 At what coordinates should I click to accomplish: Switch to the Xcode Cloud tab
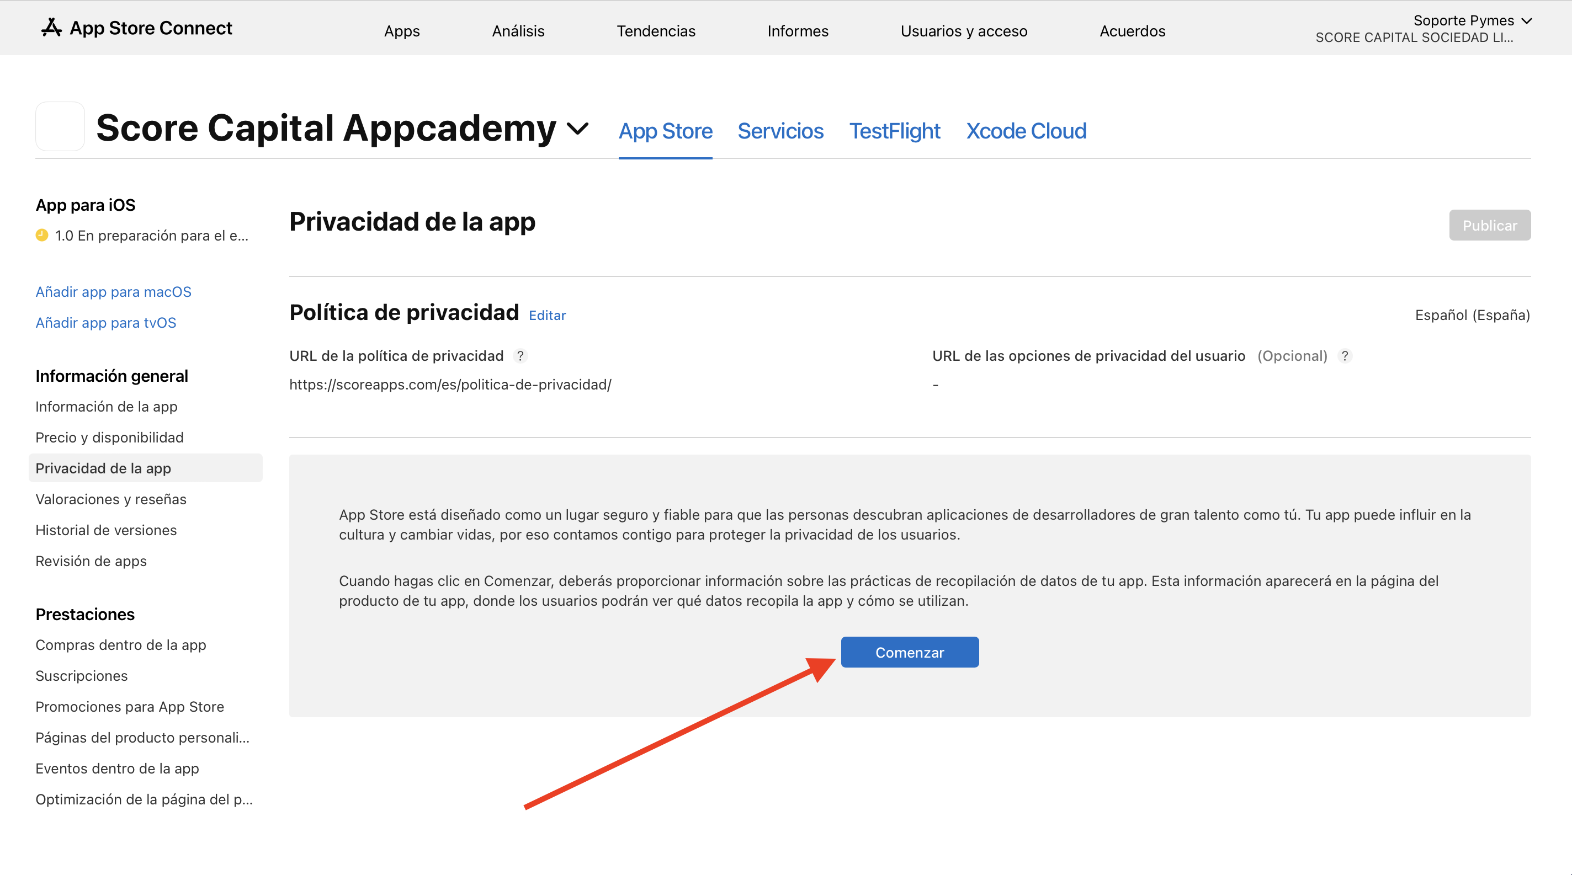pos(1026,131)
